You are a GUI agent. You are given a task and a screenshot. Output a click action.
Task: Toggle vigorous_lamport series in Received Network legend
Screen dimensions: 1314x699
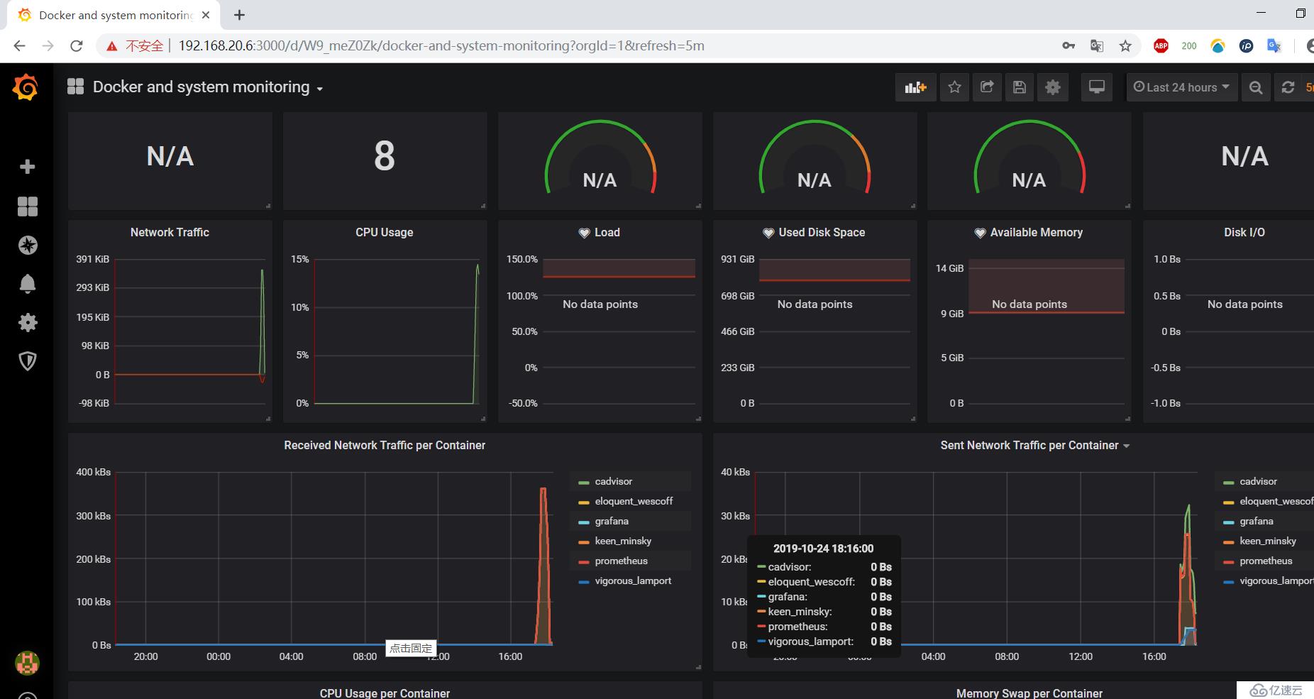[633, 580]
